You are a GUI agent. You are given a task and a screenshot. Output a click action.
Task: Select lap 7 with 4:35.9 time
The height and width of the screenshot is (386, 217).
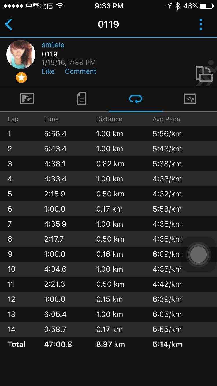point(108,224)
